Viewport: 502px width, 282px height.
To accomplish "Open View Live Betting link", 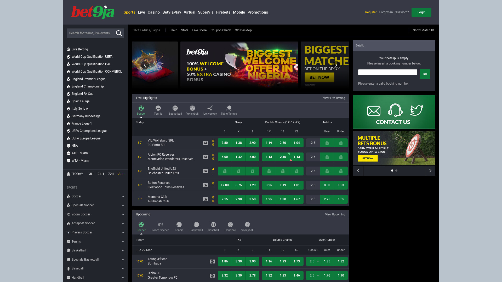I will tap(334, 98).
